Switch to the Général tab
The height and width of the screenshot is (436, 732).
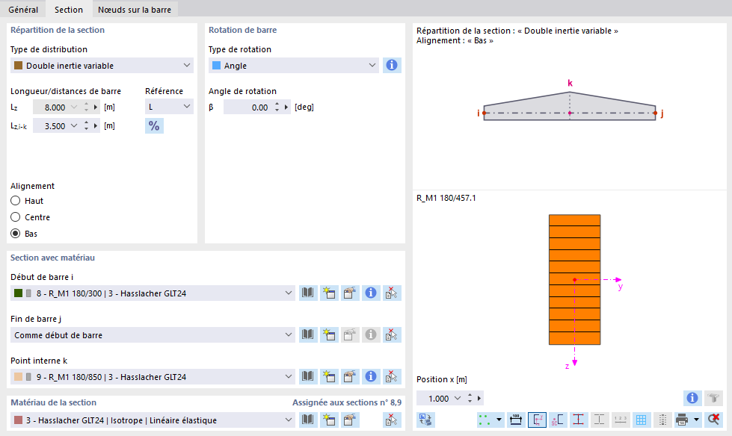pos(23,10)
